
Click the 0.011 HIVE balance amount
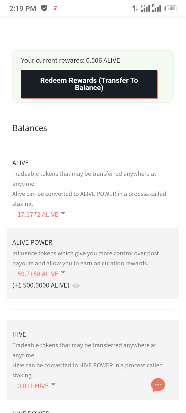pos(33,386)
